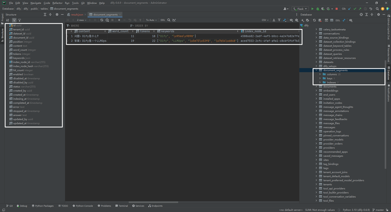Click Git push green arrow
The height and width of the screenshot is (212, 391).
pos(360,9)
